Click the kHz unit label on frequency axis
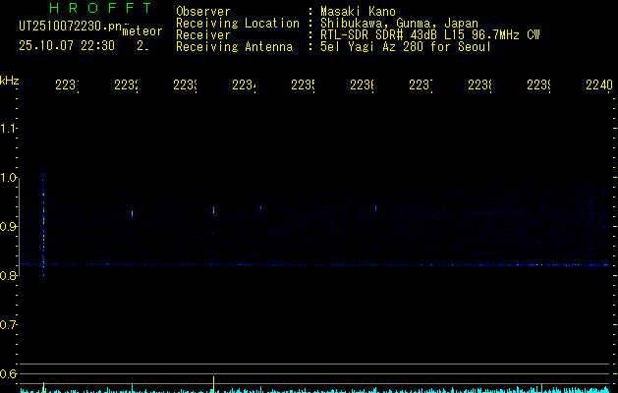Screen dimensions: 618x393 pyautogui.click(x=9, y=79)
